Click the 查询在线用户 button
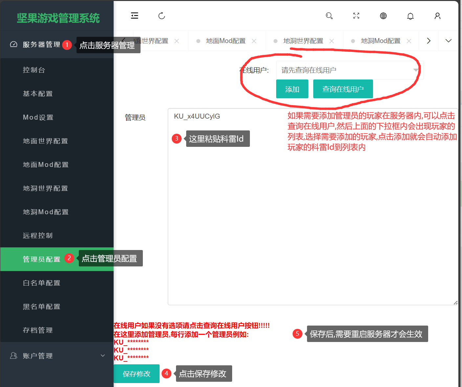Image resolution: width=462 pixels, height=387 pixels. click(x=343, y=89)
